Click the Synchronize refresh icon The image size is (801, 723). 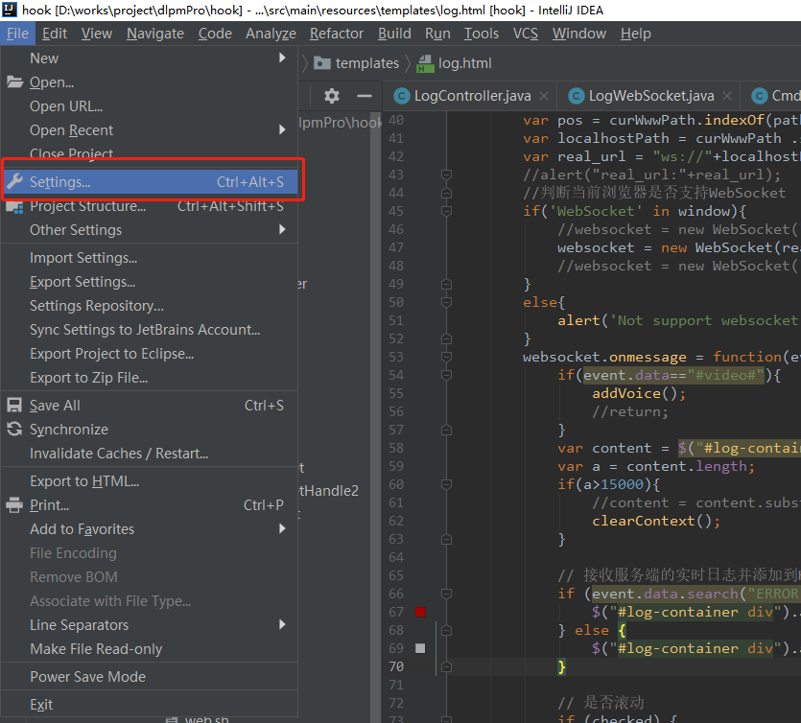click(x=14, y=429)
